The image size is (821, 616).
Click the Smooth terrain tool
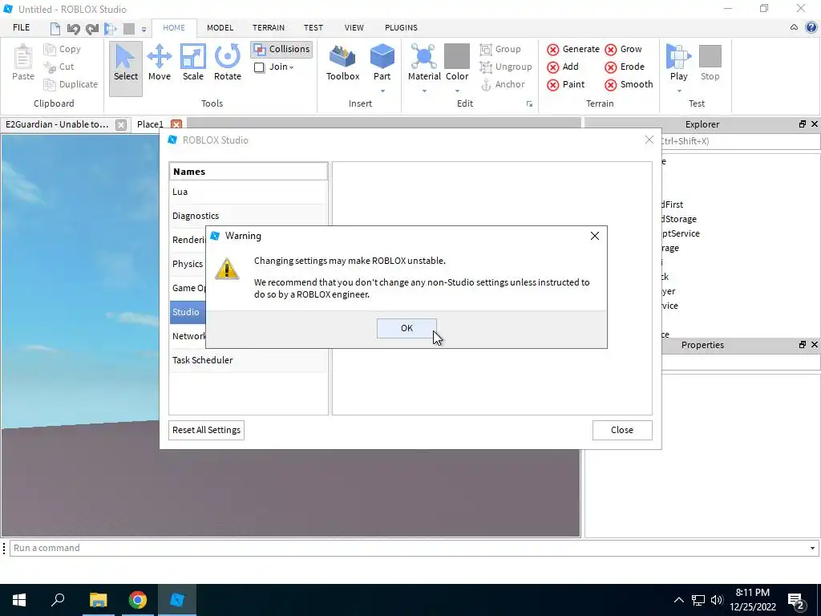pyautogui.click(x=629, y=84)
